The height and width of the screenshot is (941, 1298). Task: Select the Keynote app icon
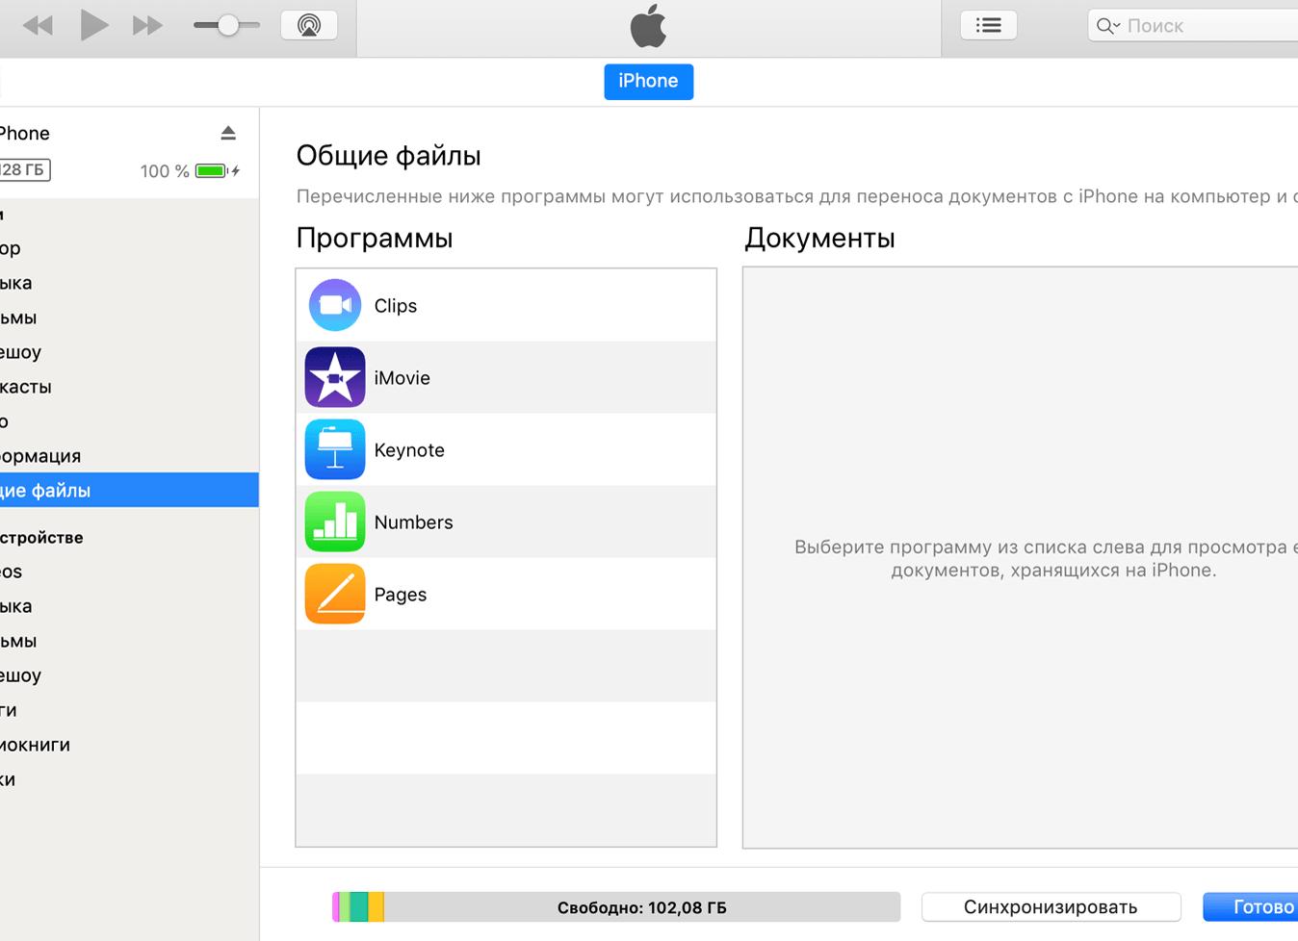pos(335,449)
